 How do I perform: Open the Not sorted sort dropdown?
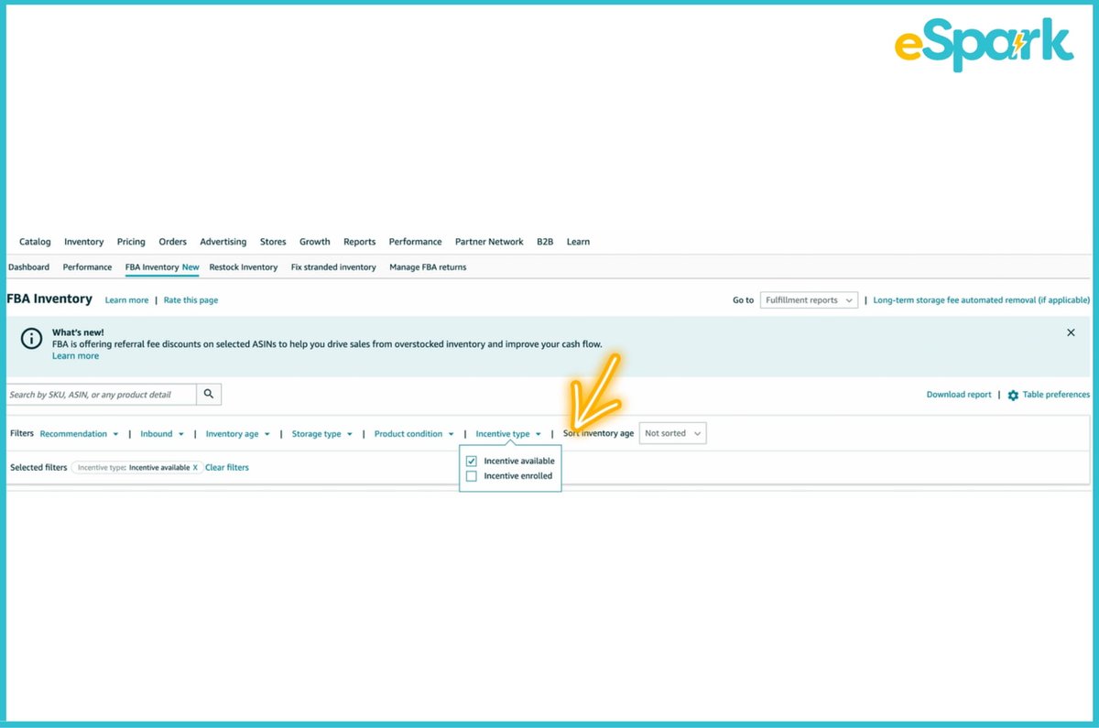(x=672, y=433)
